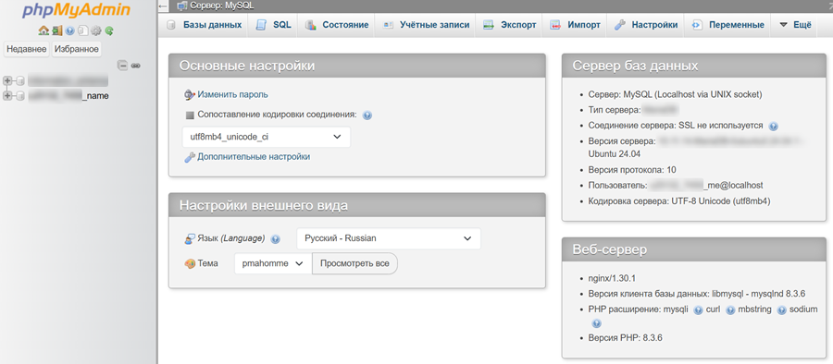Viewport: 833px width, 364px height.
Task: Open help icon after mysqli extension
Action: coord(698,310)
